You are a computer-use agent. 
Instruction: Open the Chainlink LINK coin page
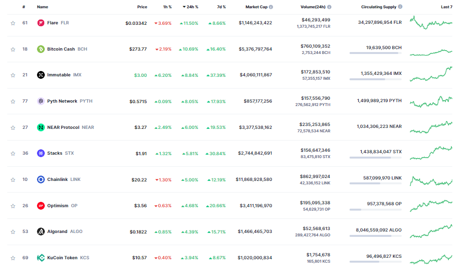64,179
